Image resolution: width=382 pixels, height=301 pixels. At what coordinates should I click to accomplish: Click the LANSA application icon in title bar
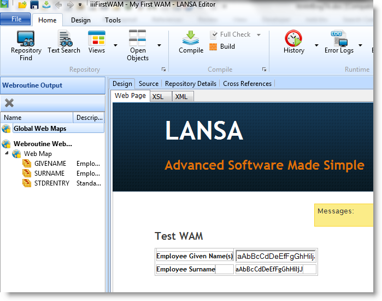[4, 4]
